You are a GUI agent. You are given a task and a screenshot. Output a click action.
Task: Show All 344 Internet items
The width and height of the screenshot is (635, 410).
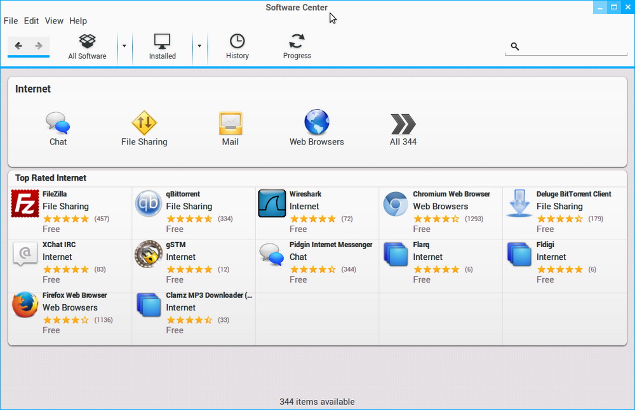(403, 129)
